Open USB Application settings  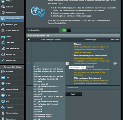point(12,49)
